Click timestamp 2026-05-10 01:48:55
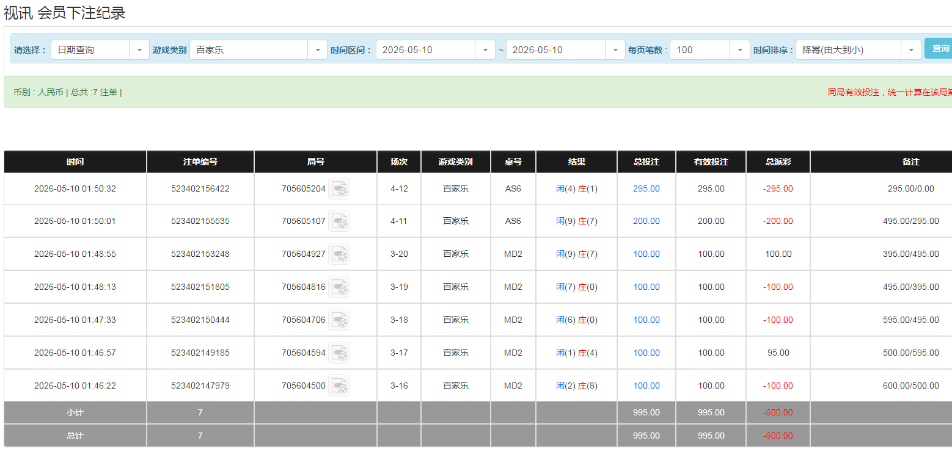Screen dimensions: 952x452 [x=75, y=254]
